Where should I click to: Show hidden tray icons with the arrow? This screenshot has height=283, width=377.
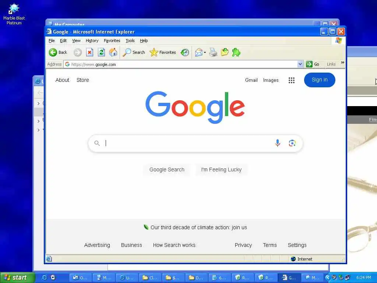[x=328, y=277]
